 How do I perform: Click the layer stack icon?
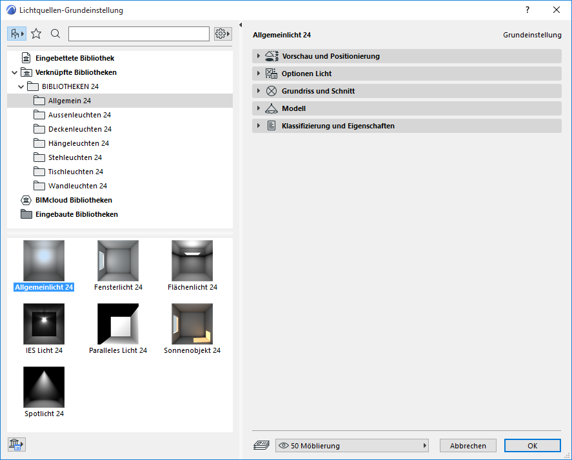coord(262,445)
